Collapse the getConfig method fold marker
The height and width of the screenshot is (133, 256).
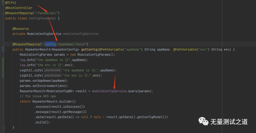click(4, 49)
